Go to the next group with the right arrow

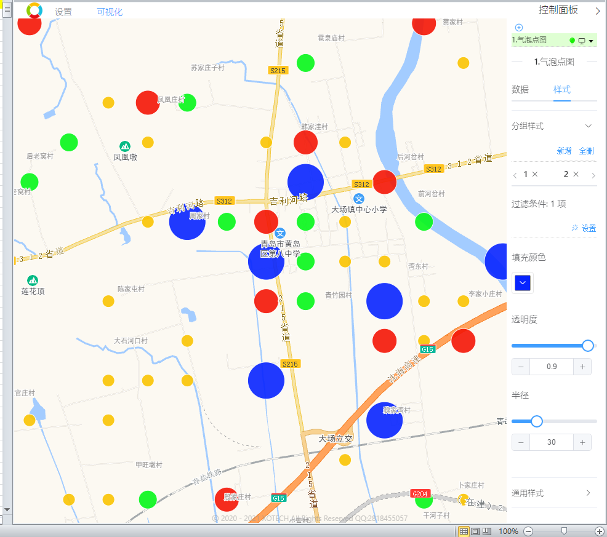pyautogui.click(x=593, y=175)
